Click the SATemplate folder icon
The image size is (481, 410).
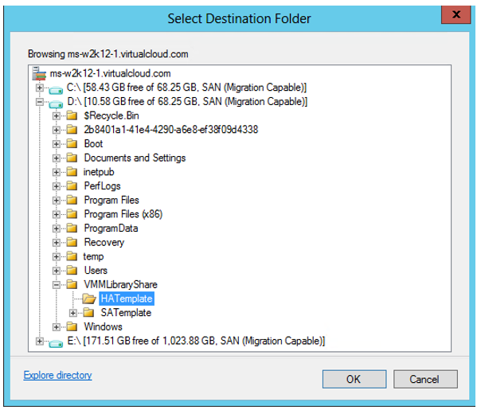click(x=88, y=313)
